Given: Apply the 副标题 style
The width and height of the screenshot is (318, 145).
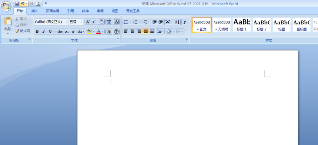Looking at the screenshot, I should (301, 25).
